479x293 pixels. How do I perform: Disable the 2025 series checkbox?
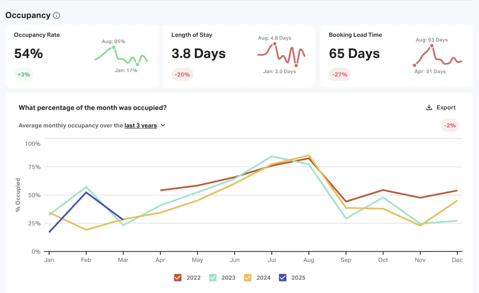(283, 277)
